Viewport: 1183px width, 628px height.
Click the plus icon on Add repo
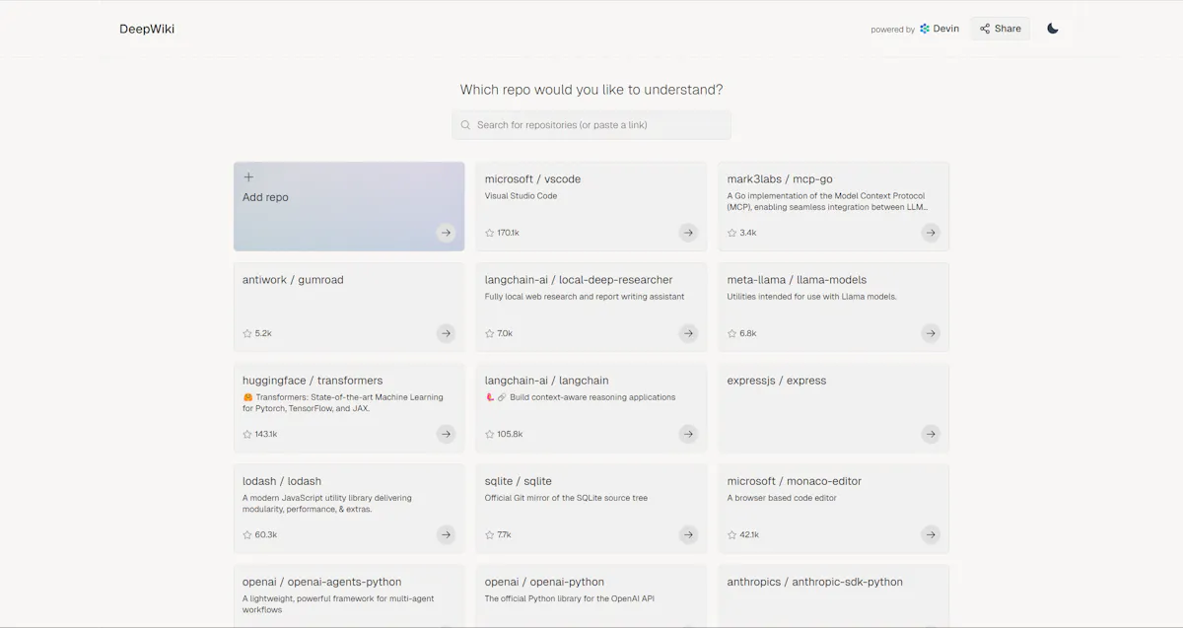(248, 177)
